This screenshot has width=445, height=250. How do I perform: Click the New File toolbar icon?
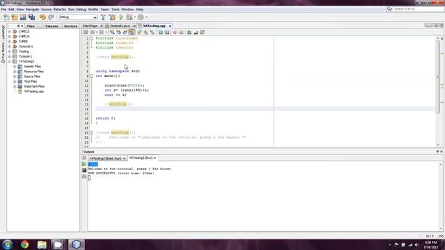coord(6,17)
